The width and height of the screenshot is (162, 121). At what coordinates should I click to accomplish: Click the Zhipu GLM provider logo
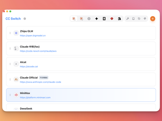[16, 33]
